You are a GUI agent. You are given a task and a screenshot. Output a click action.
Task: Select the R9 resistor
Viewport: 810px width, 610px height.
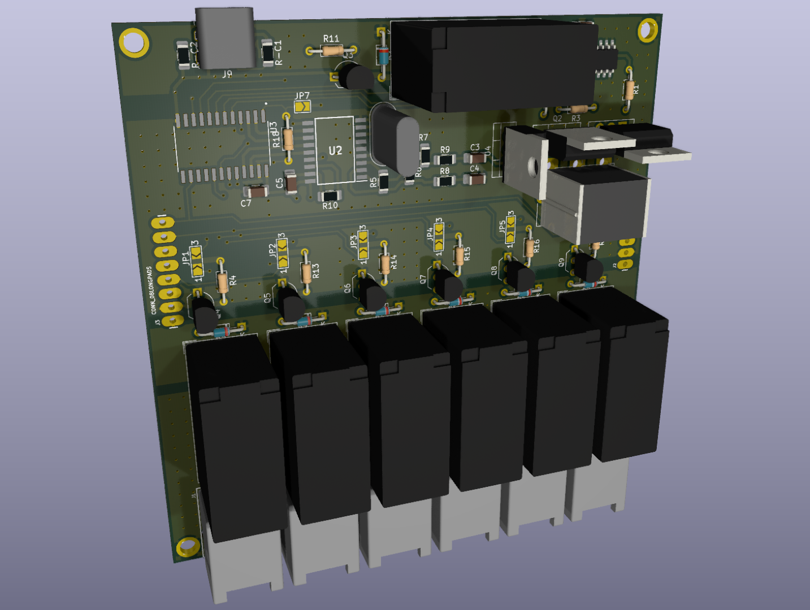tap(445, 159)
